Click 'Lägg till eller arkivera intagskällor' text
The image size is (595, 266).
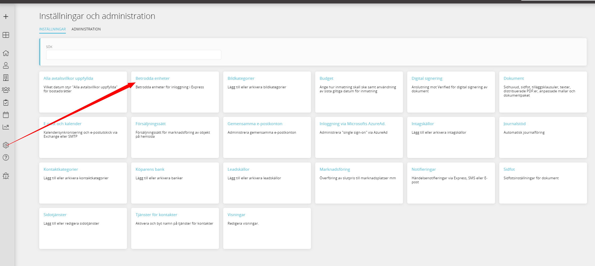tap(439, 133)
